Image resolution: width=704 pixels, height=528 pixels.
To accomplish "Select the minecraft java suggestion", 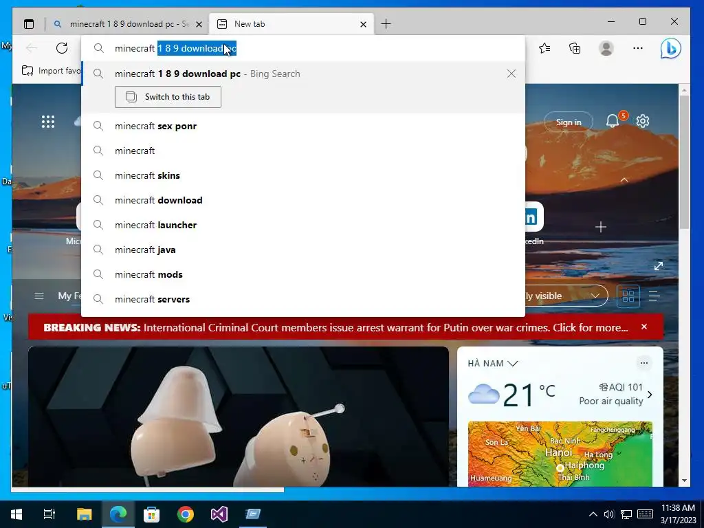I will click(x=303, y=250).
